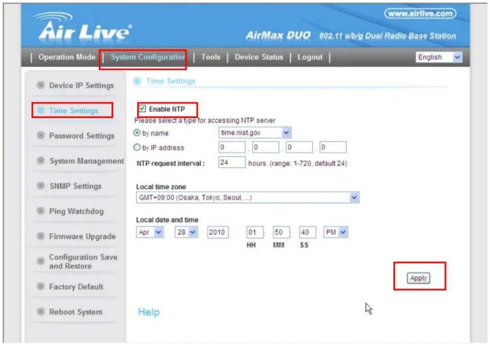The width and height of the screenshot is (490, 344).
Task: Click the third IP address octet field
Action: tap(299, 147)
